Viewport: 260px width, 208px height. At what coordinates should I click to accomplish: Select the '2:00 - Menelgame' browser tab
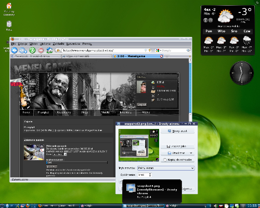tap(138, 56)
